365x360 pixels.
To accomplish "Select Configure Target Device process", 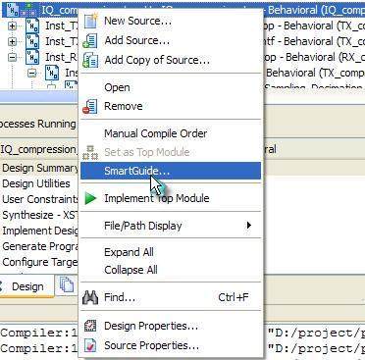I will [40, 262].
